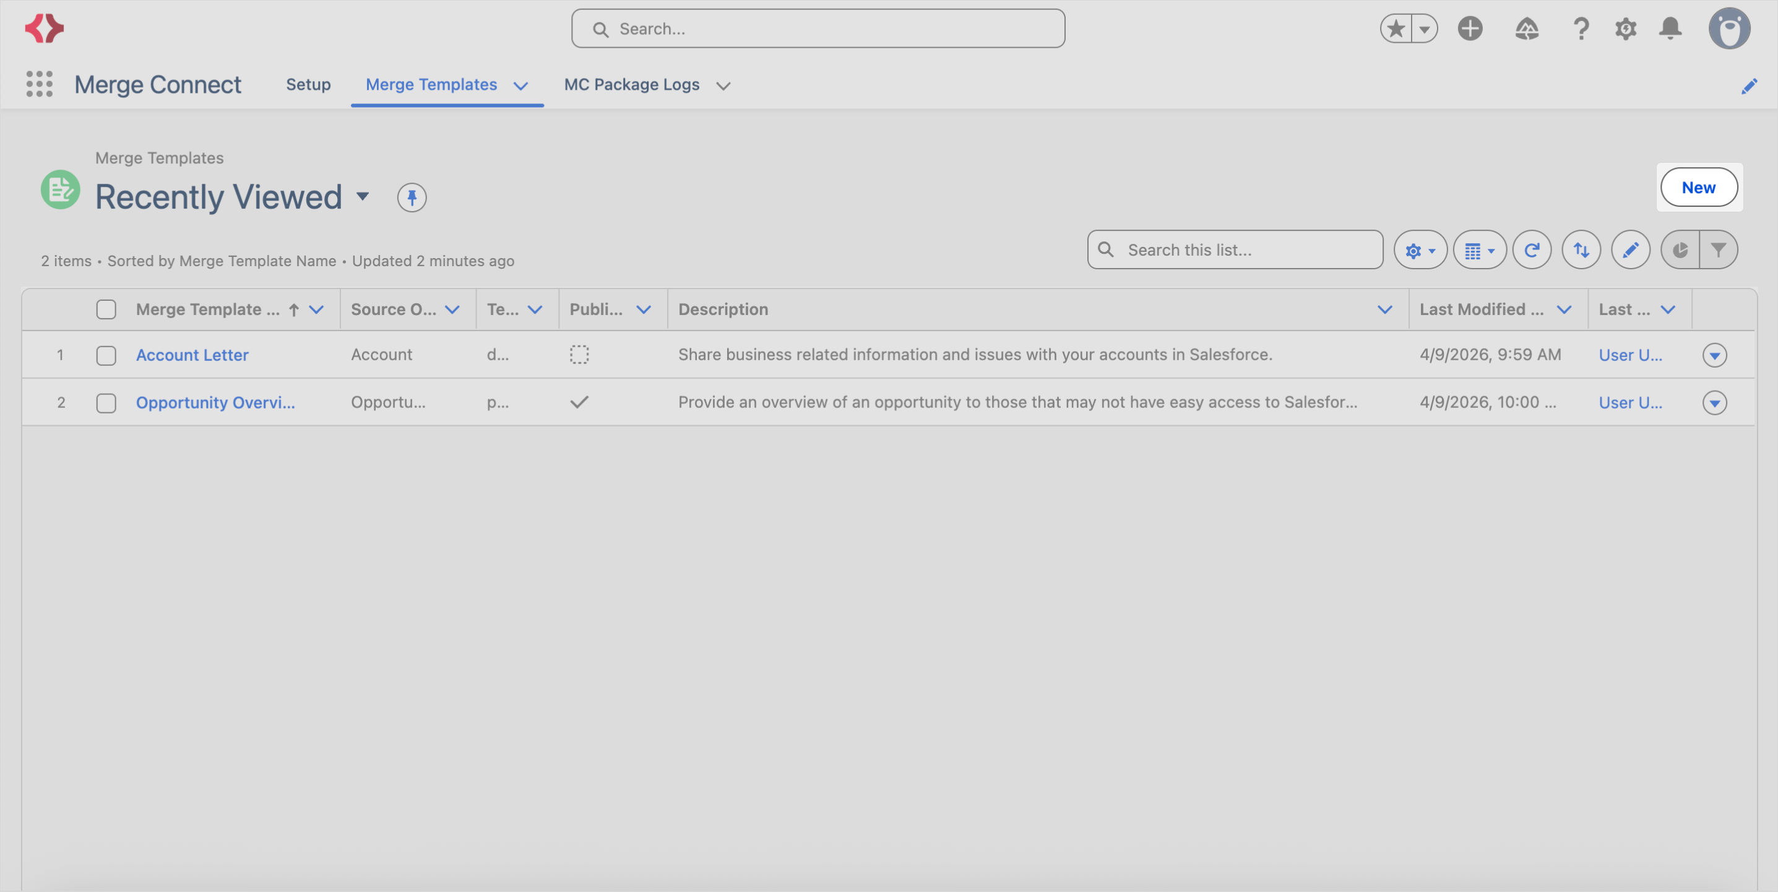This screenshot has width=1778, height=892.
Task: Open the Trailhead guidance icon
Action: (1527, 28)
